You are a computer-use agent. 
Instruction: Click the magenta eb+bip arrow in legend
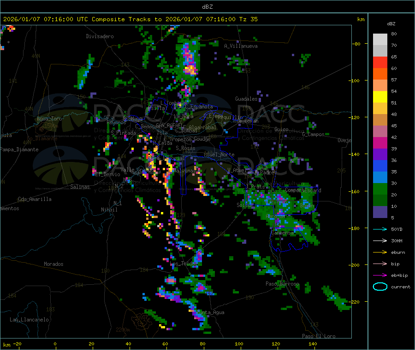pyautogui.click(x=380, y=275)
